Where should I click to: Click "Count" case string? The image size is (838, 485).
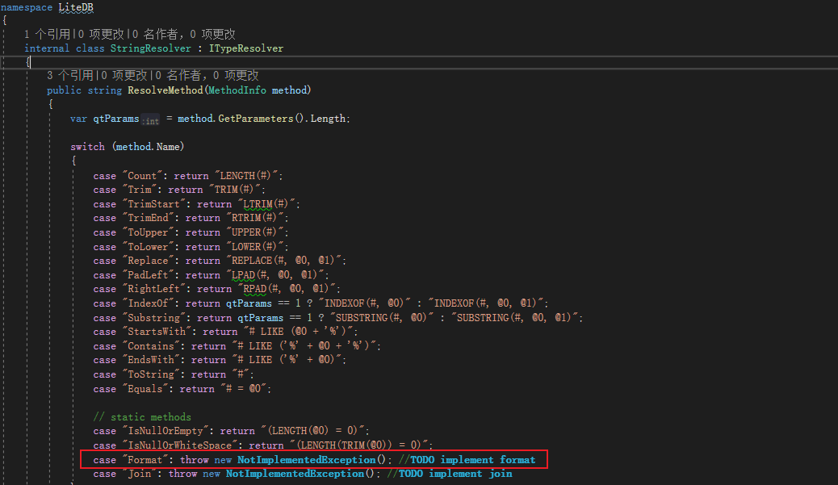(141, 176)
